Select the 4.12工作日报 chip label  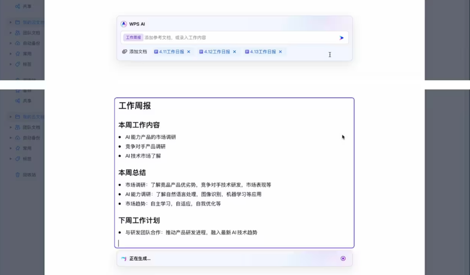point(217,52)
